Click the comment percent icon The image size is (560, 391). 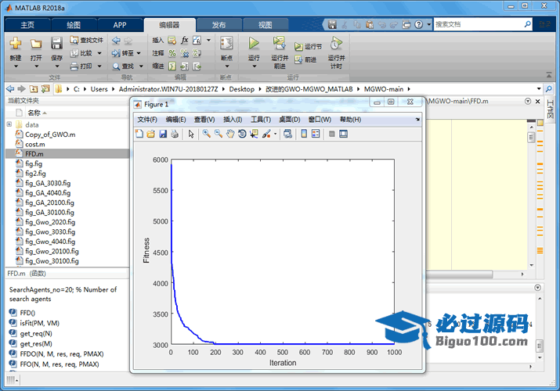pos(172,53)
